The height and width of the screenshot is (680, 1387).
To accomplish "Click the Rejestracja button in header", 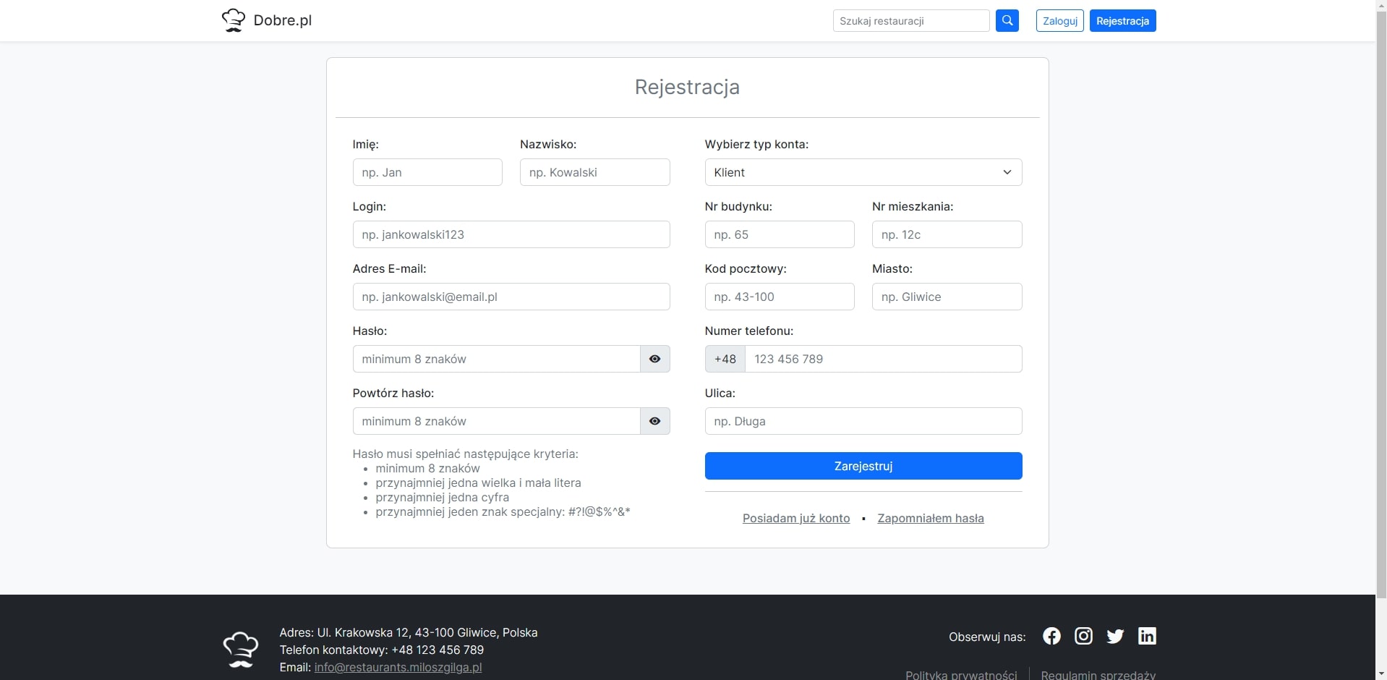I will pyautogui.click(x=1123, y=21).
